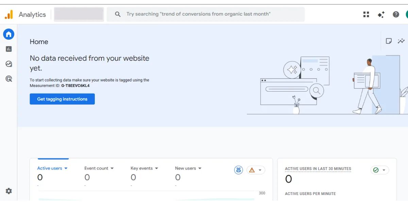Select Measurement ID G-T8EEVC6KL4 text

point(75,86)
